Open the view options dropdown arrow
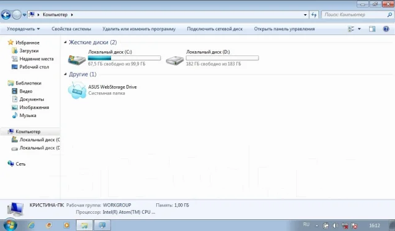Viewport: 395px width, 231px height. pos(359,29)
